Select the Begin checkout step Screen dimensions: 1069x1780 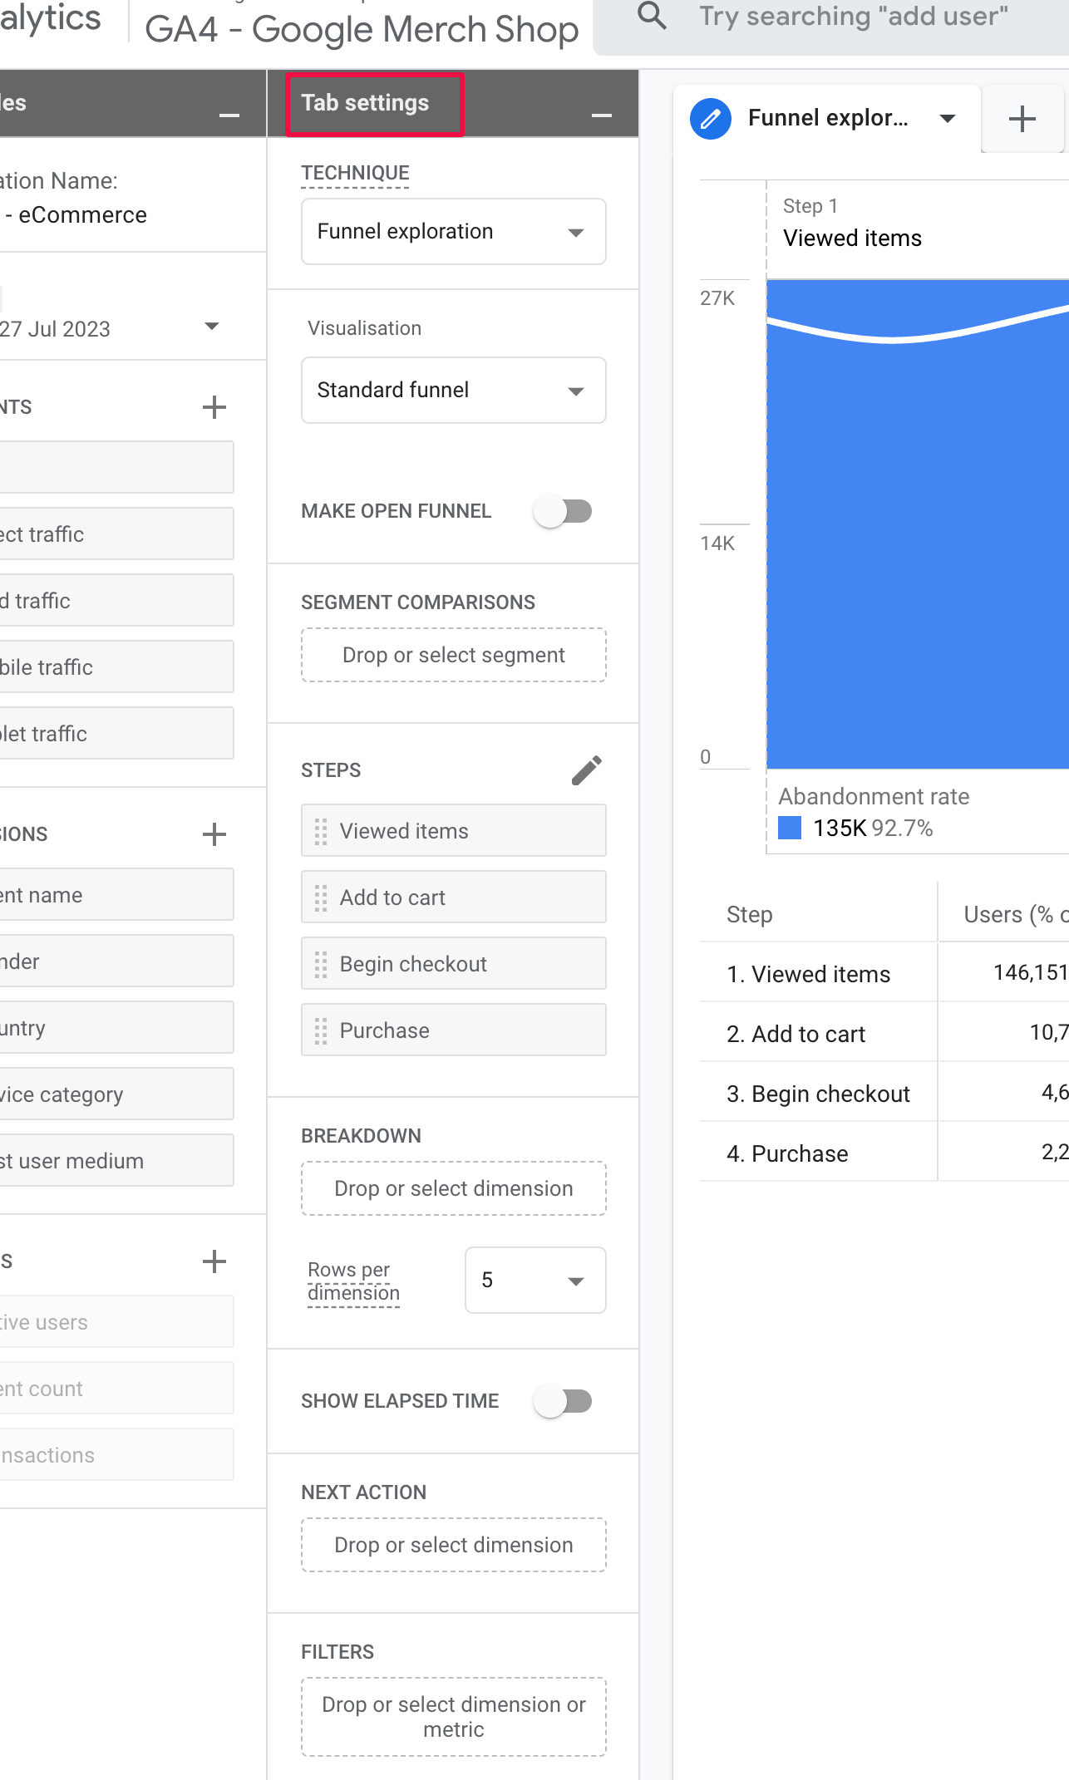click(454, 963)
